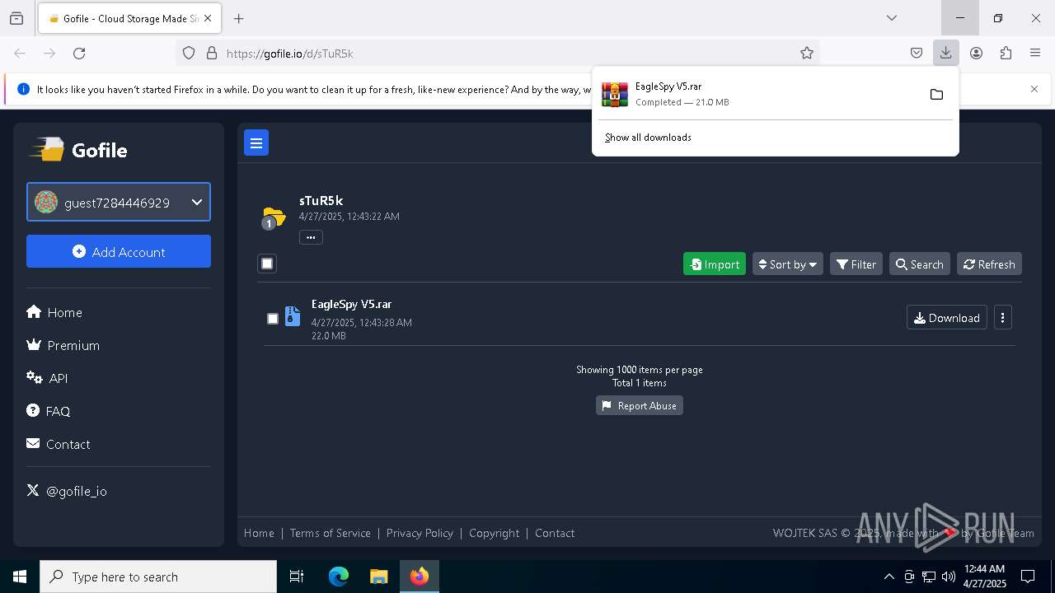Open Premium in sidebar
Screen dimensions: 1055x593
coord(63,345)
